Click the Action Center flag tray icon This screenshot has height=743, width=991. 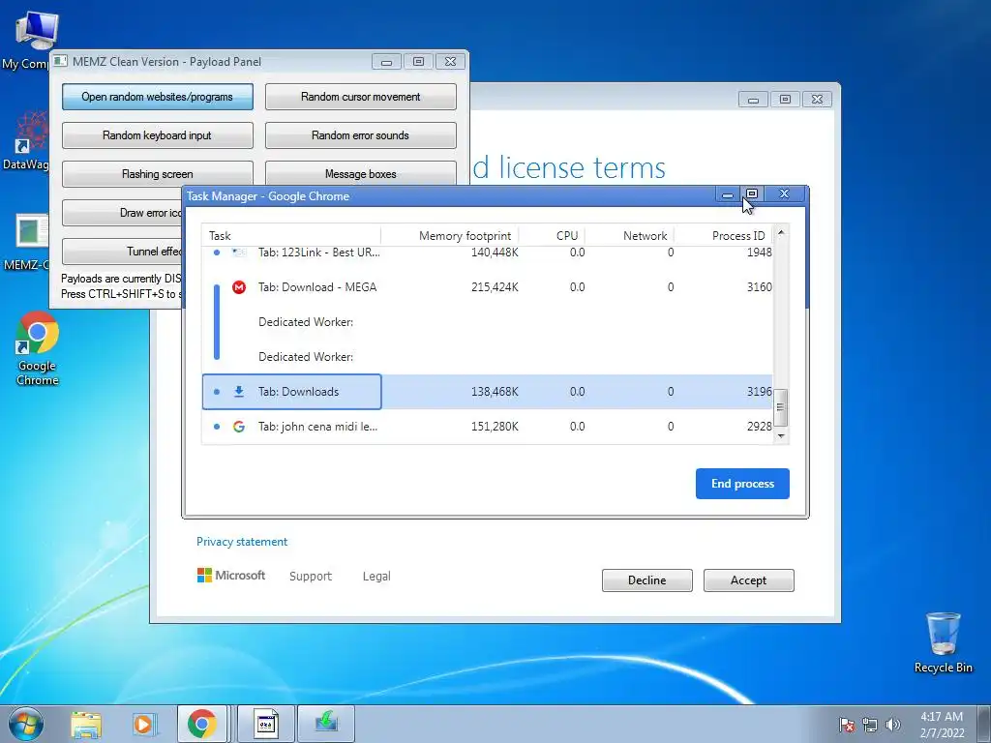847,725
